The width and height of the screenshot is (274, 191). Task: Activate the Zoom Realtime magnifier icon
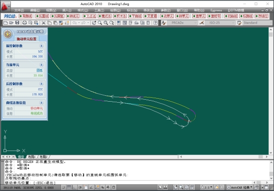[x=100, y=23]
